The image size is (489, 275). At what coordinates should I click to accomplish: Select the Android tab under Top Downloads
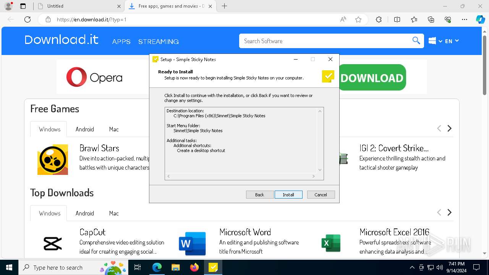pyautogui.click(x=85, y=213)
